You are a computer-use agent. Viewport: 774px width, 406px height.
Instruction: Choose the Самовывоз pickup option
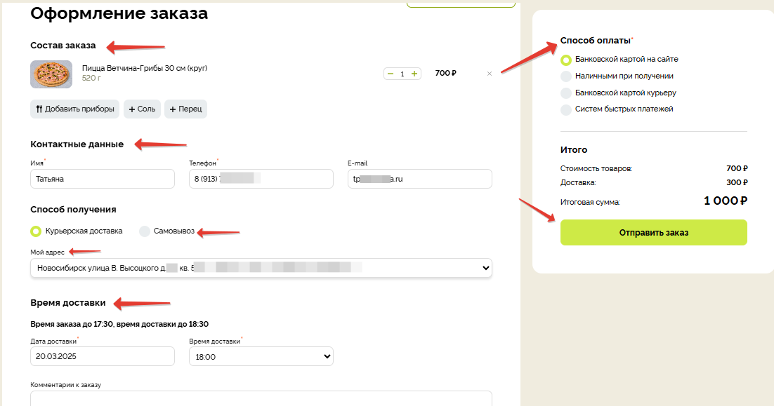[x=145, y=231]
